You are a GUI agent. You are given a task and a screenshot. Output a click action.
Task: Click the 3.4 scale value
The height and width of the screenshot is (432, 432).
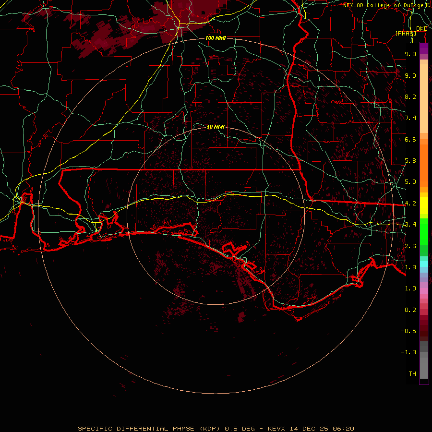click(x=410, y=225)
